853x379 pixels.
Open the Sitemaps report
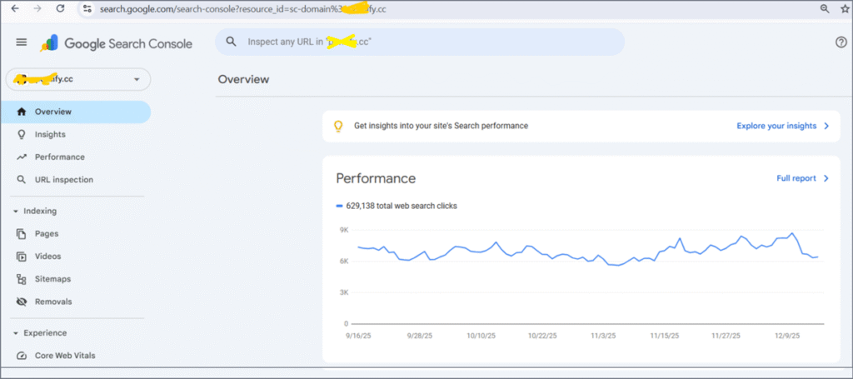coord(52,279)
